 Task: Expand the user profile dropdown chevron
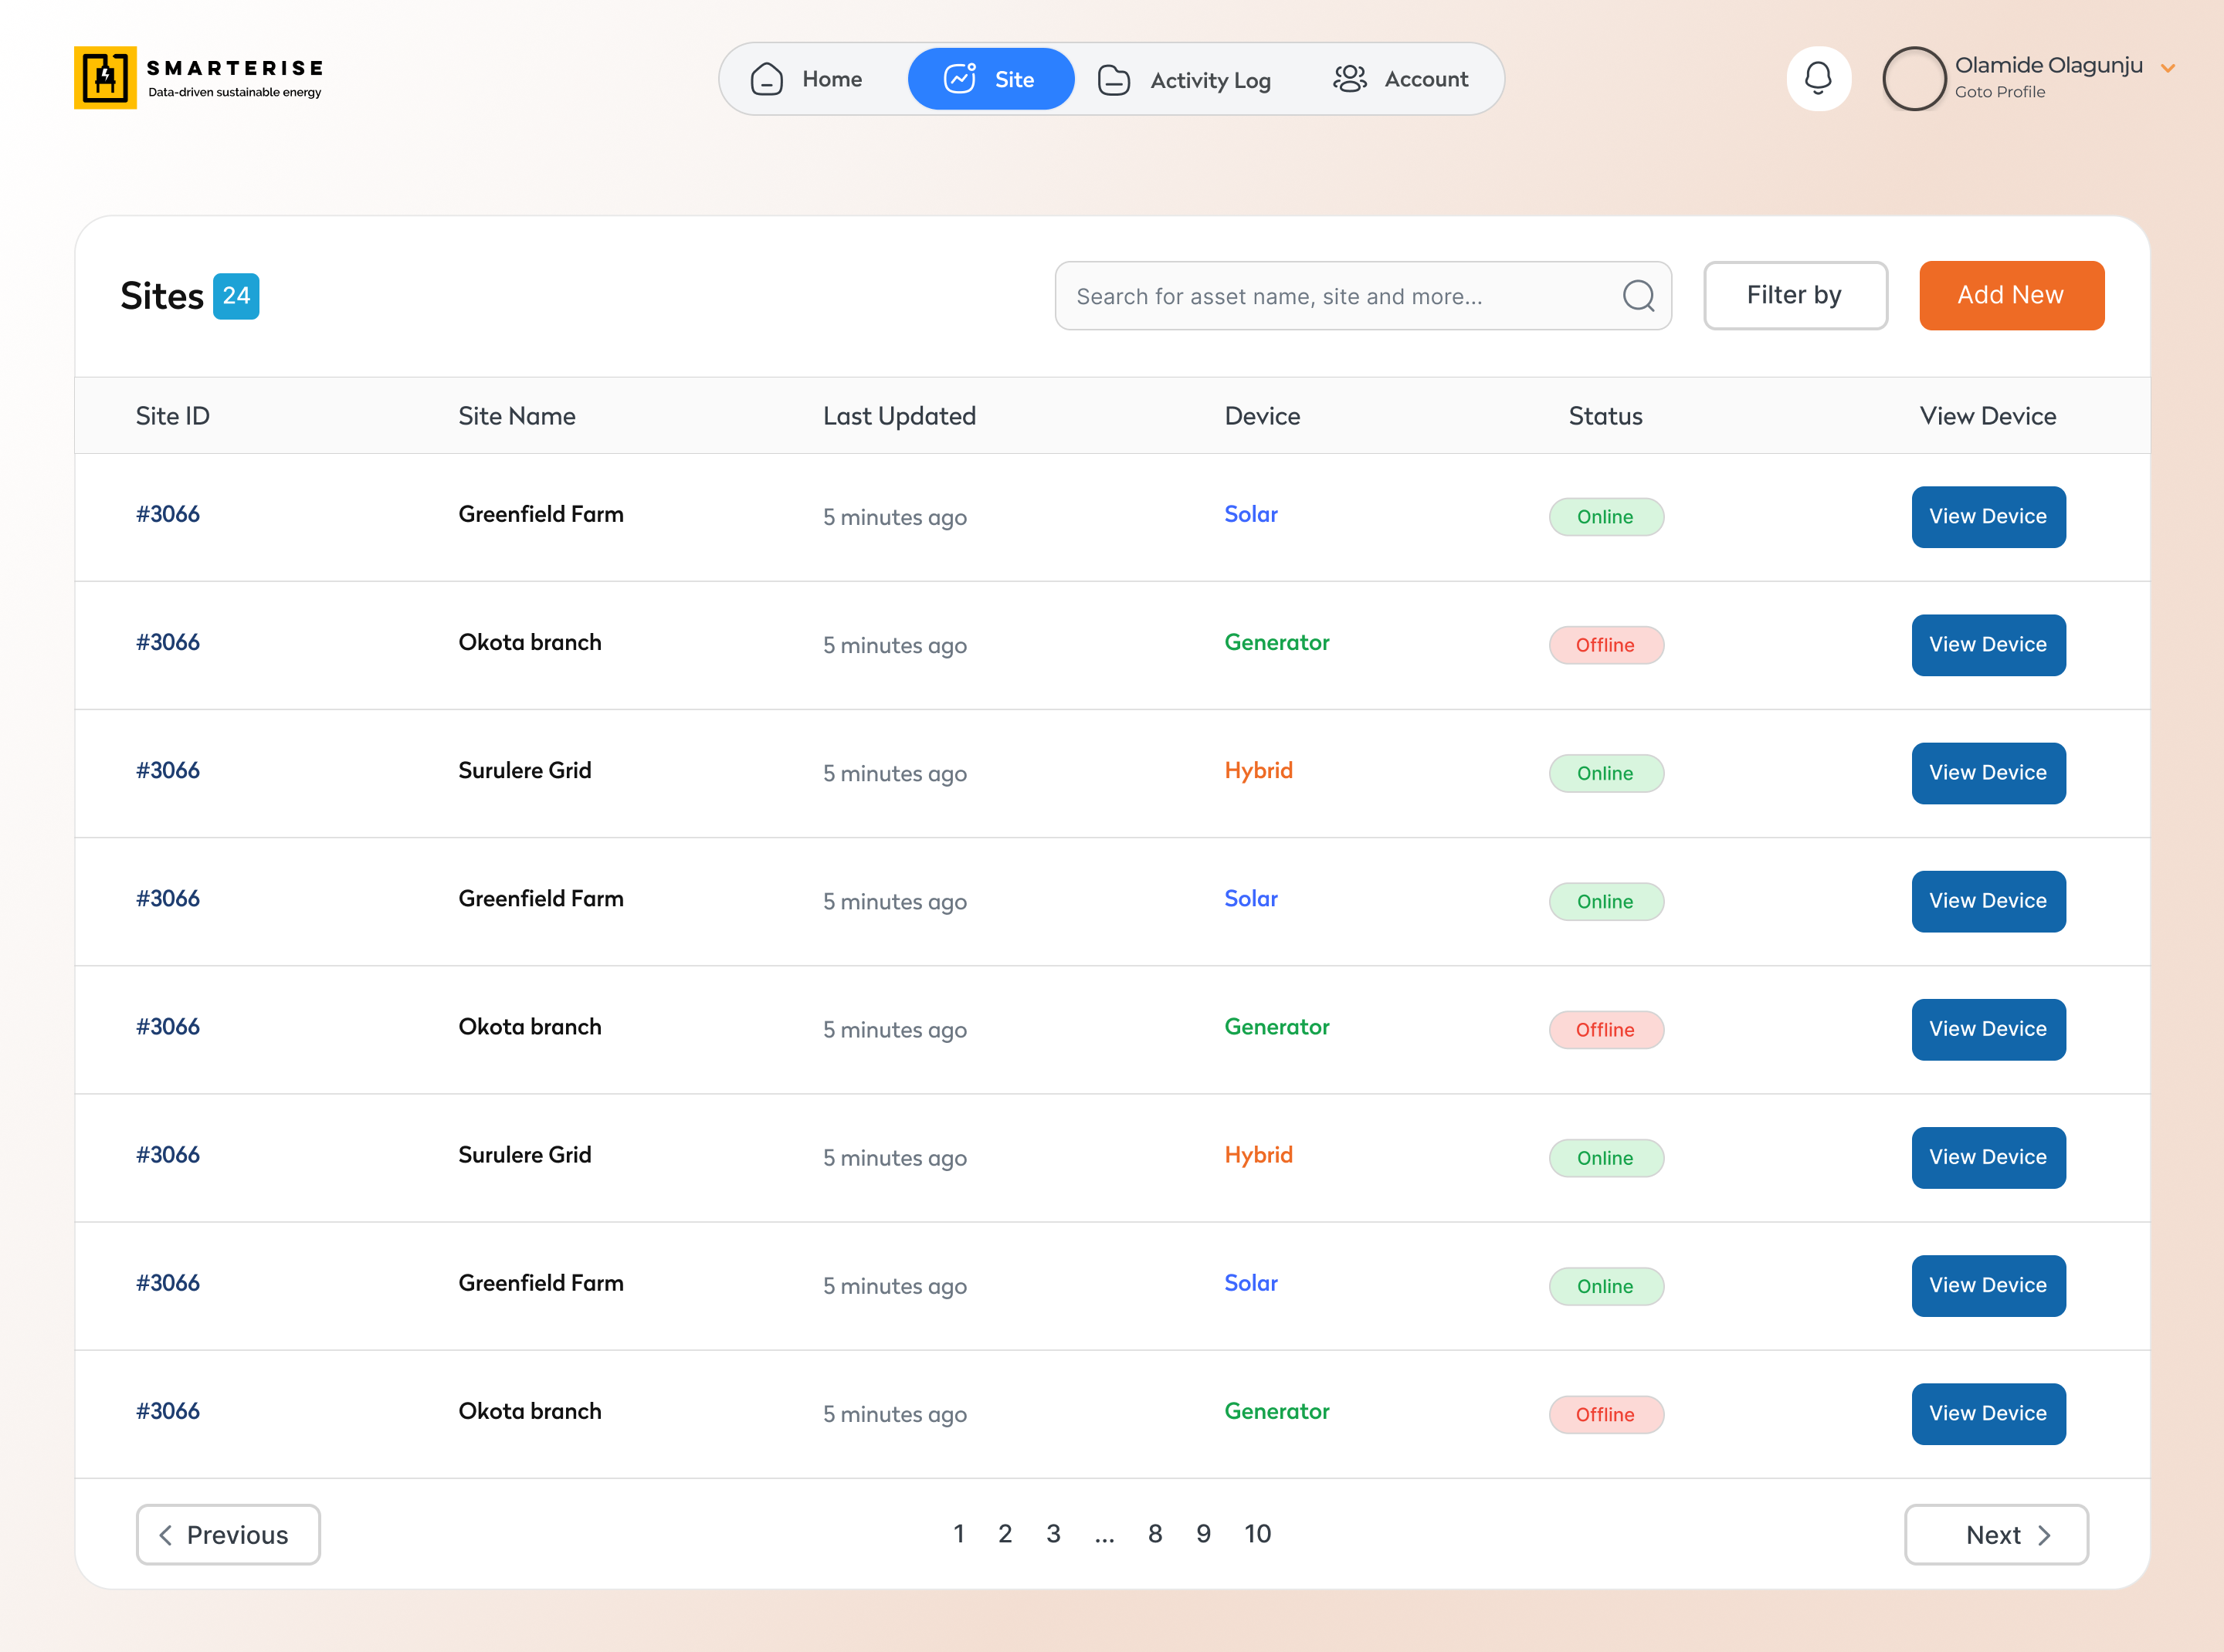pyautogui.click(x=2168, y=68)
